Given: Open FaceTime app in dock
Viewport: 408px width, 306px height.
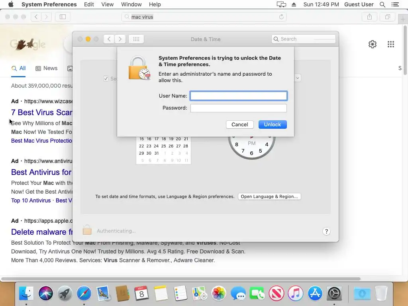Looking at the screenshot, I should pyautogui.click(x=257, y=293).
